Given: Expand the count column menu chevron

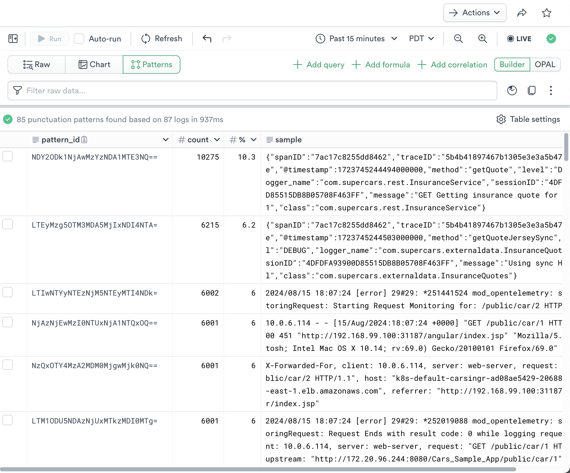Looking at the screenshot, I should coord(217,140).
